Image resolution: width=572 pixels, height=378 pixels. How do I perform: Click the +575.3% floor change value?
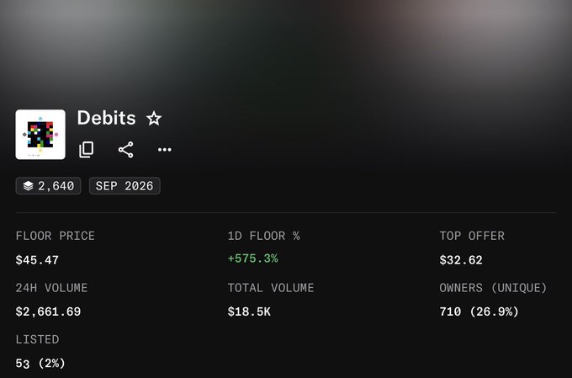pyautogui.click(x=253, y=258)
